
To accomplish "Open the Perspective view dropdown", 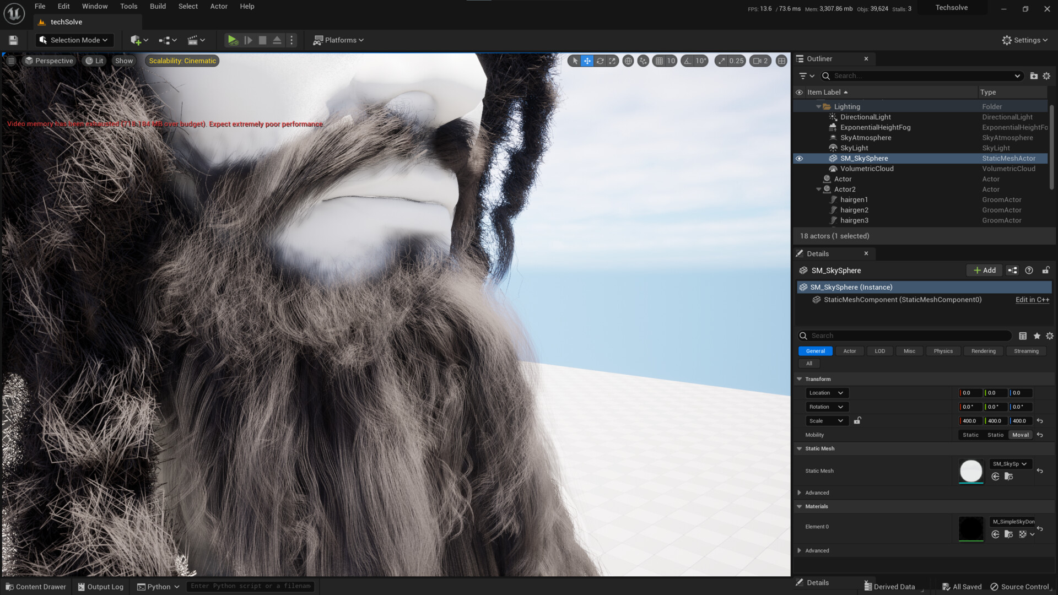I will pyautogui.click(x=49, y=61).
